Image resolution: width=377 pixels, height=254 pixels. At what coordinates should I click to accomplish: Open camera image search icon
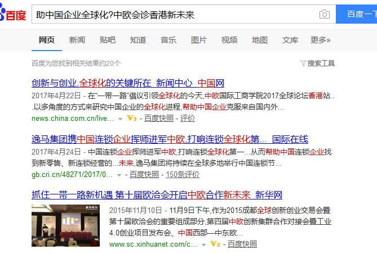coord(325,14)
